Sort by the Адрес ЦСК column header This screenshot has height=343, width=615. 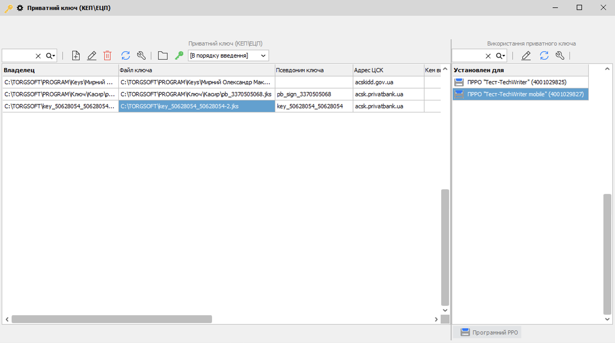pos(388,70)
